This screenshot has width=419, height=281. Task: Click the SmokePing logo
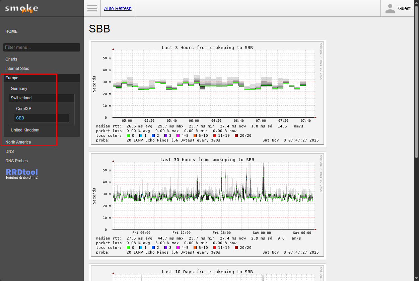click(21, 8)
